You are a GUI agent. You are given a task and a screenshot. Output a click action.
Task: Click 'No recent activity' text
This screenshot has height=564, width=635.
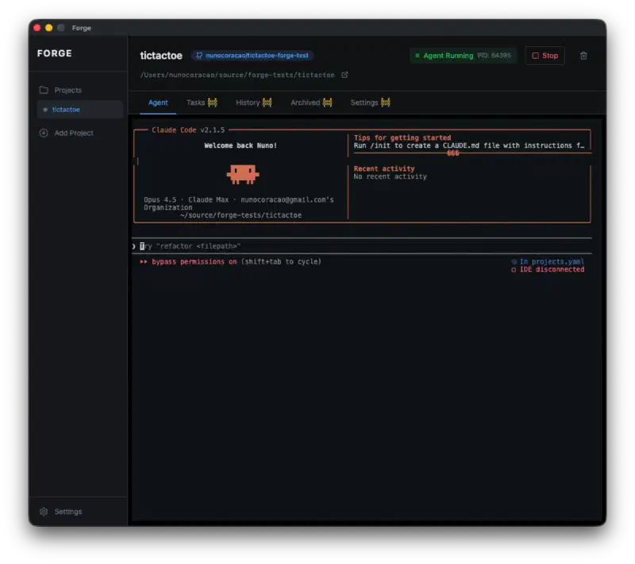390,176
